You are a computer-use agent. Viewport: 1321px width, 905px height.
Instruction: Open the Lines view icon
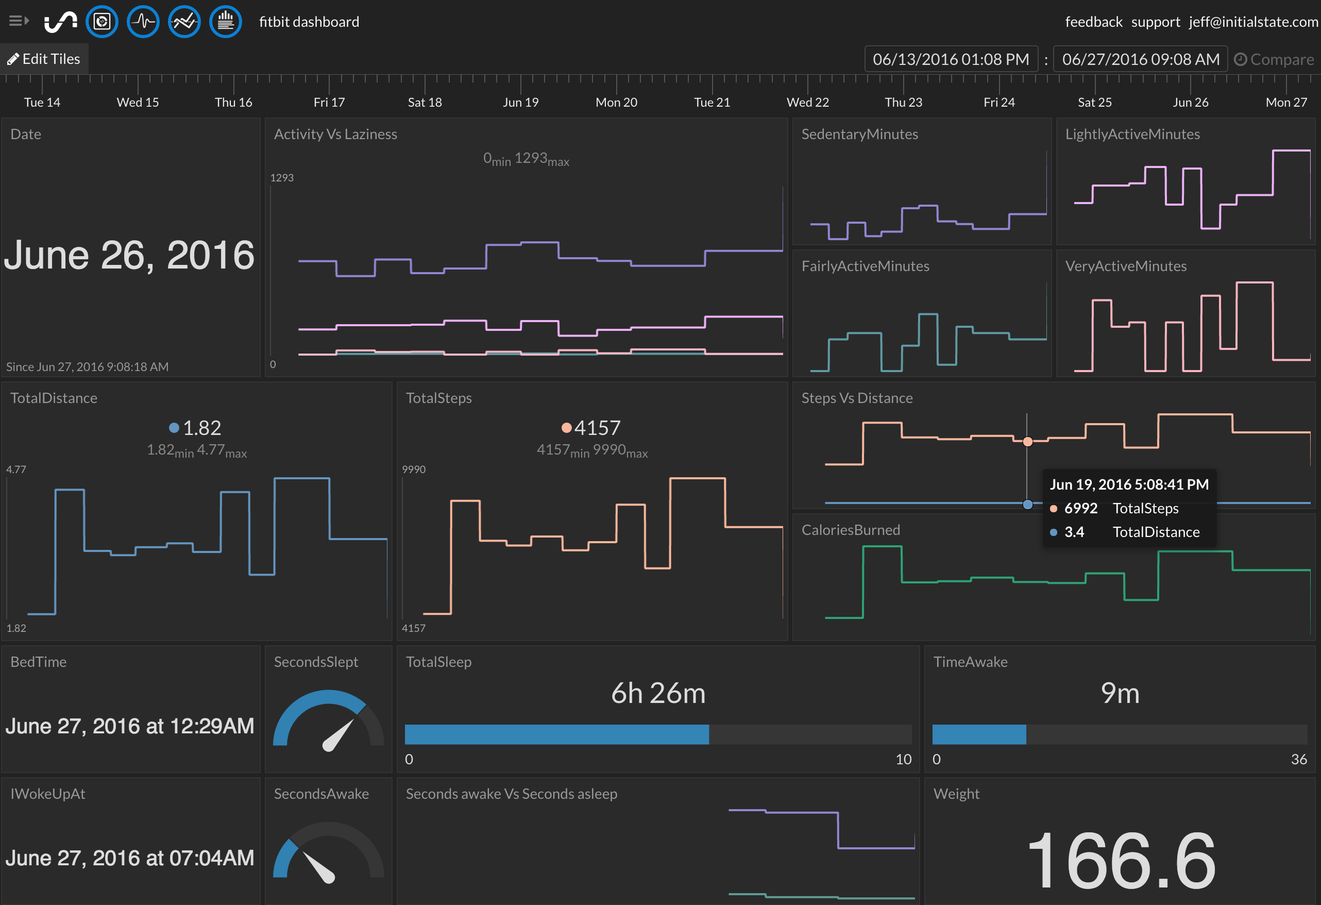pyautogui.click(x=184, y=22)
